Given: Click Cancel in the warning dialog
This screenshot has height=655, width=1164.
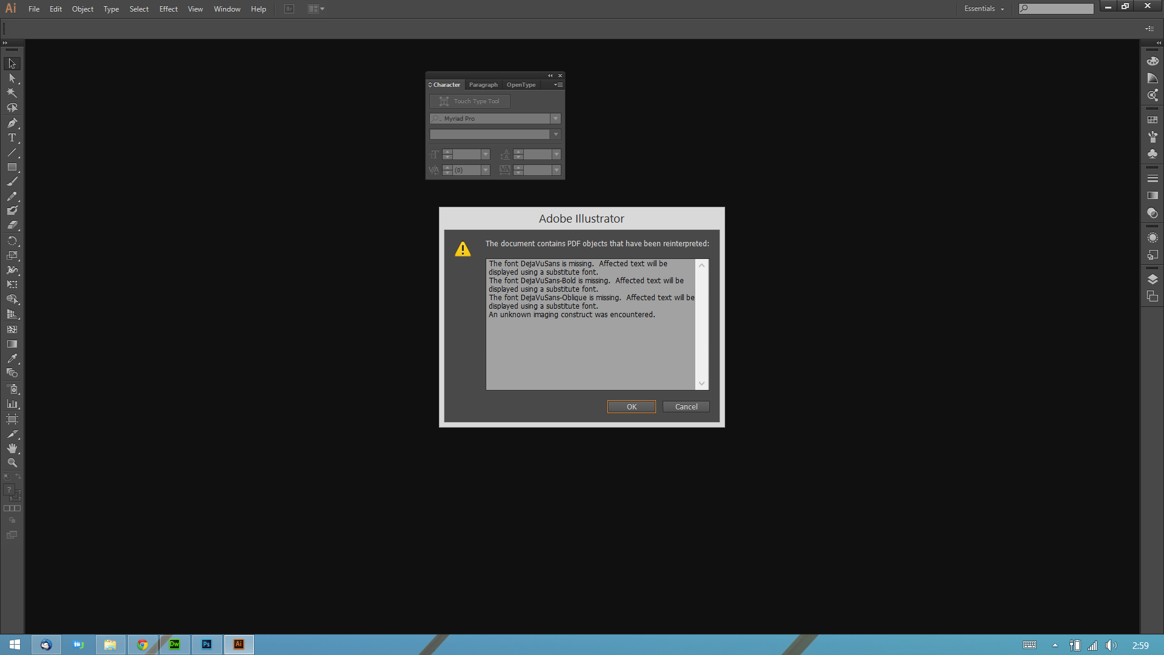Looking at the screenshot, I should point(686,407).
